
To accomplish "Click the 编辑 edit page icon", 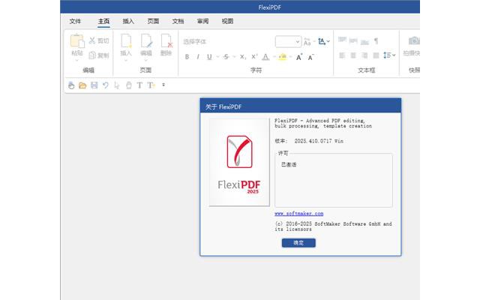I will pyautogui.click(x=146, y=41).
